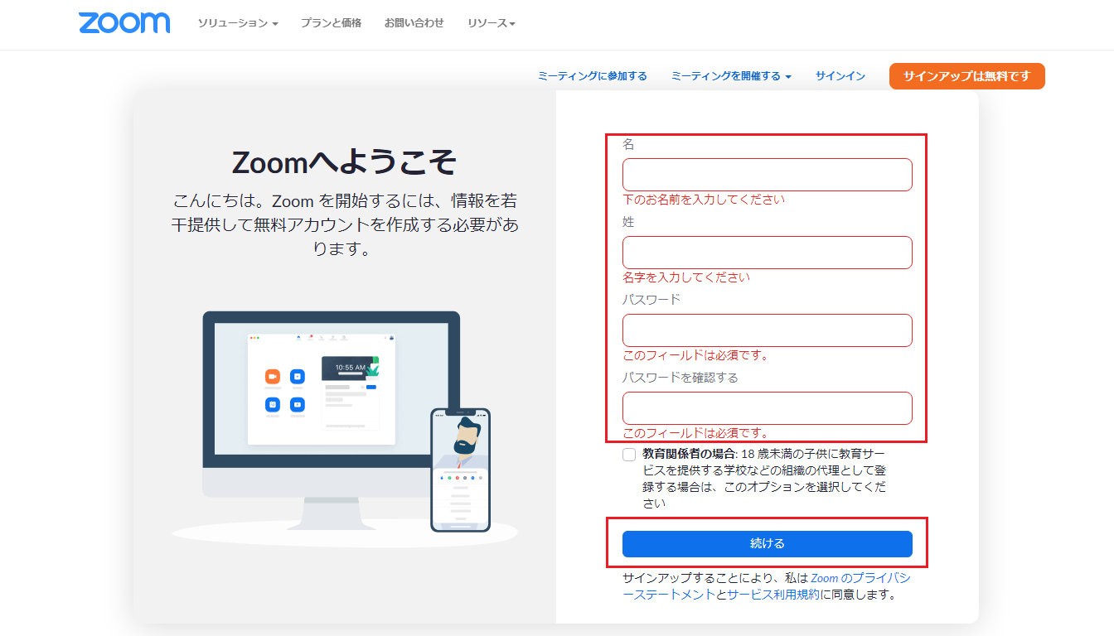The width and height of the screenshot is (1114, 636).
Task: Select サインイン
Action: pyautogui.click(x=840, y=75)
